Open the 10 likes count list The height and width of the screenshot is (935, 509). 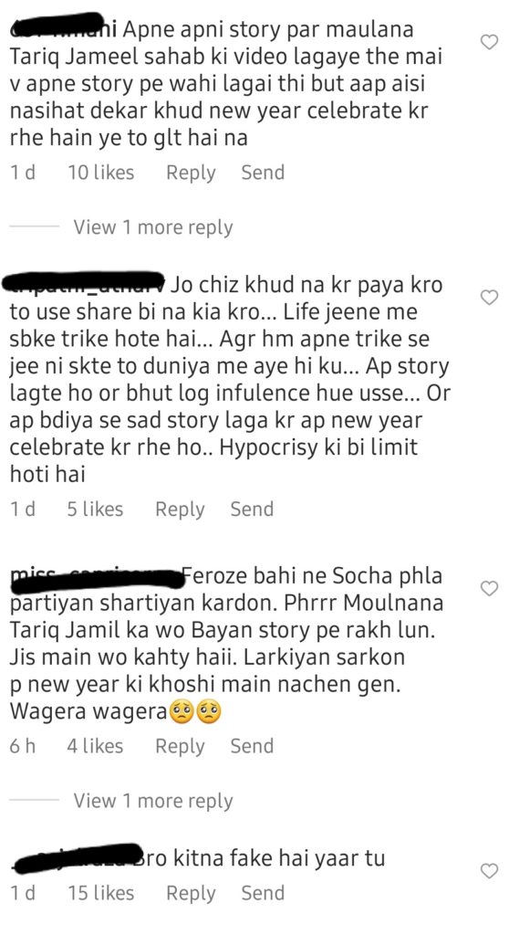(100, 173)
